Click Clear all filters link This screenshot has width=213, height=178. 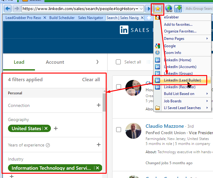click(x=91, y=80)
